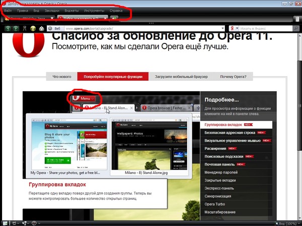This screenshot has height=226, width=302.
Task: Click the search magnifier button
Action: [296, 29]
